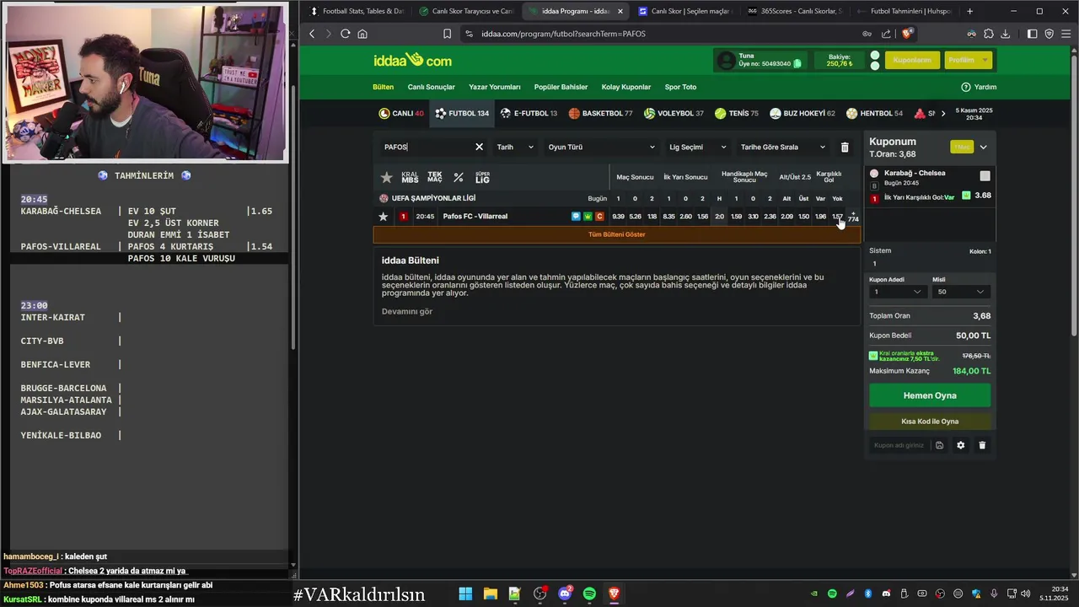1079x607 pixels.
Task: Collapse the Kuponum panel chevron
Action: pyautogui.click(x=983, y=147)
